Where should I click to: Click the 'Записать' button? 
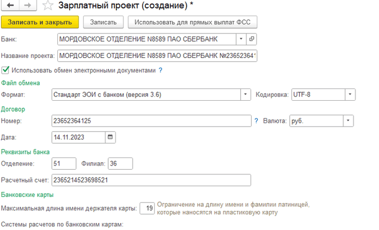coord(104,22)
